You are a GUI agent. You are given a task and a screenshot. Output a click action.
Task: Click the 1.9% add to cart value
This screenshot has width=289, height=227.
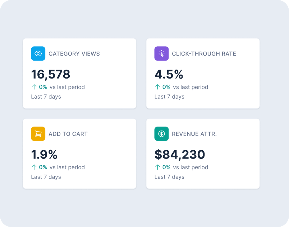44,155
